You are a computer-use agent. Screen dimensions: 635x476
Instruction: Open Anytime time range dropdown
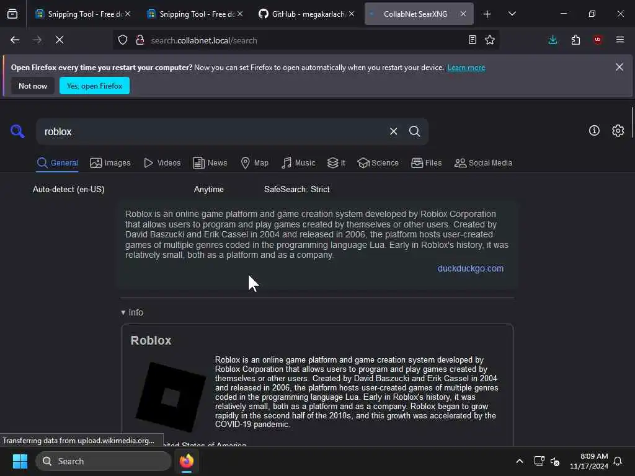click(208, 189)
